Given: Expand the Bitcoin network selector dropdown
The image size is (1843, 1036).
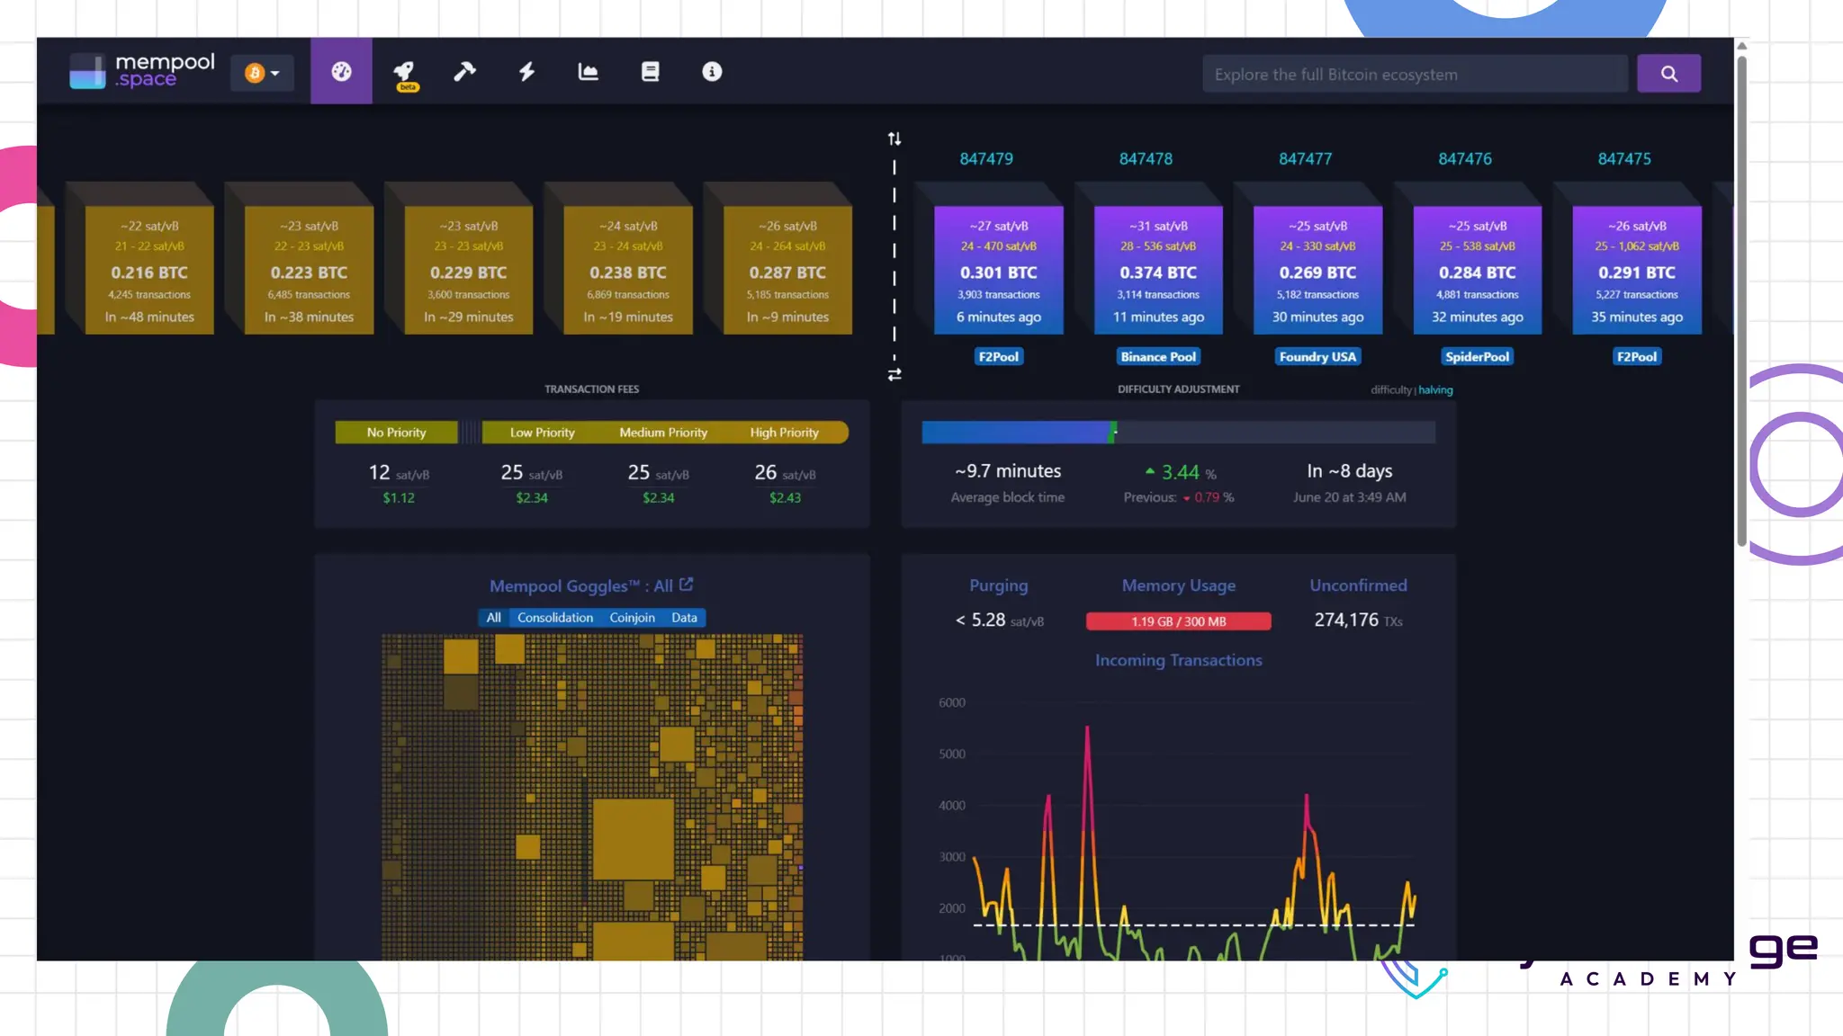Looking at the screenshot, I should point(262,73).
